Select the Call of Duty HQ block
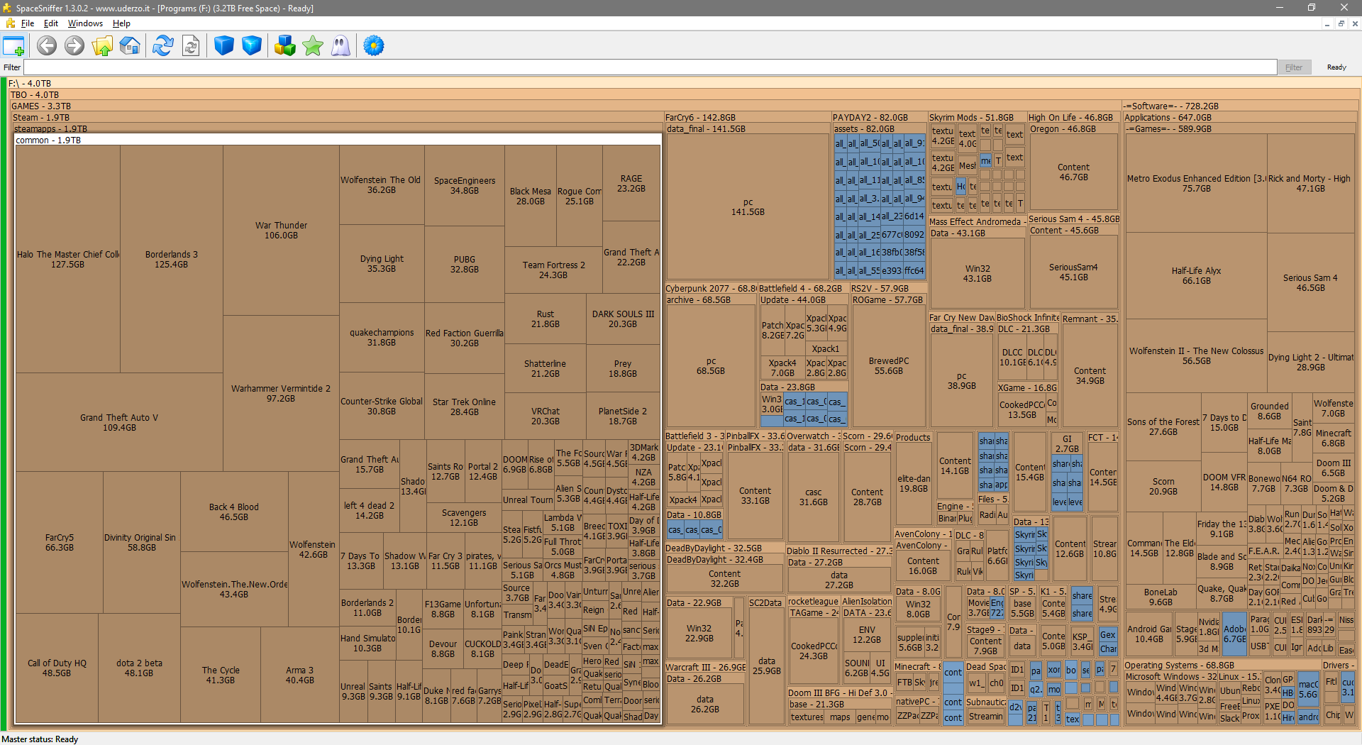Image resolution: width=1362 pixels, height=745 pixels. click(x=57, y=668)
